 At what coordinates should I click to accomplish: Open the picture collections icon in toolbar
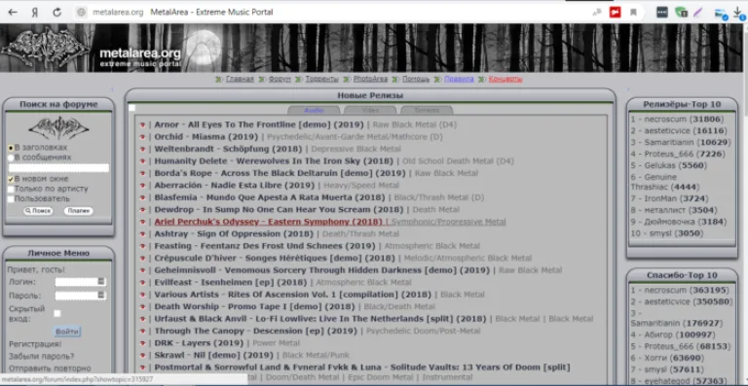pos(721,14)
